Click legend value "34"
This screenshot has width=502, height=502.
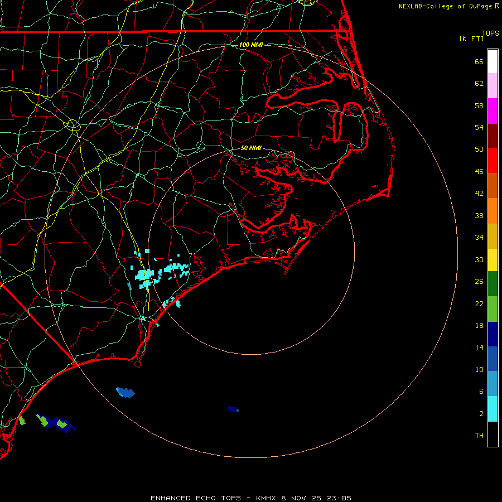[479, 237]
